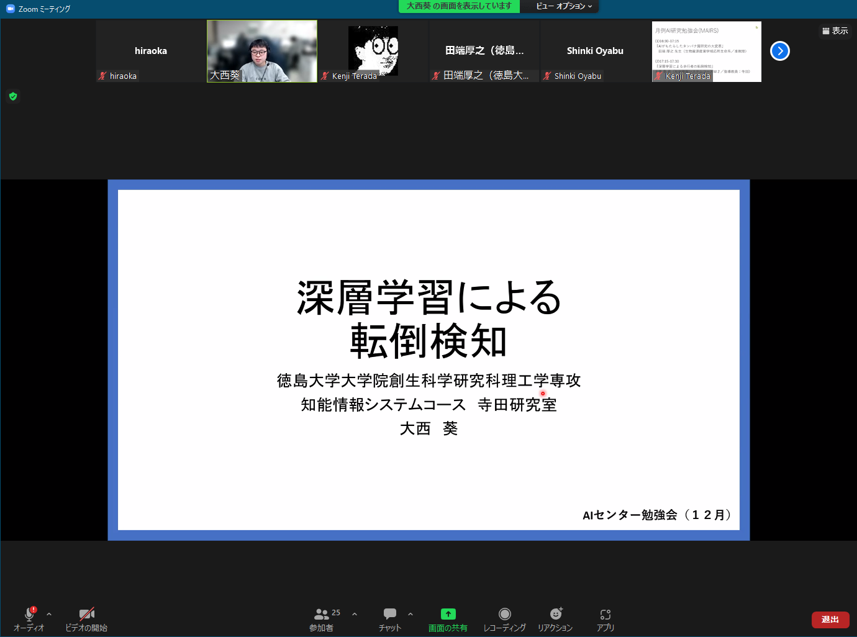
Task: Open the view options menu
Action: [x=563, y=6]
